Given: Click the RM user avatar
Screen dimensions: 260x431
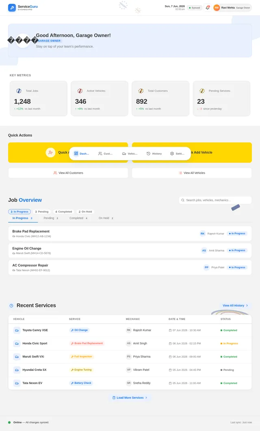Looking at the screenshot, I should 217,8.
